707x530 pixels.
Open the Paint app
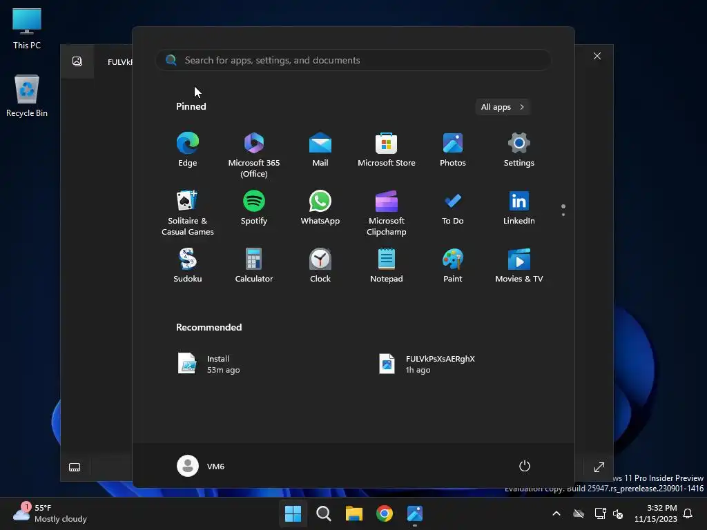tap(453, 266)
